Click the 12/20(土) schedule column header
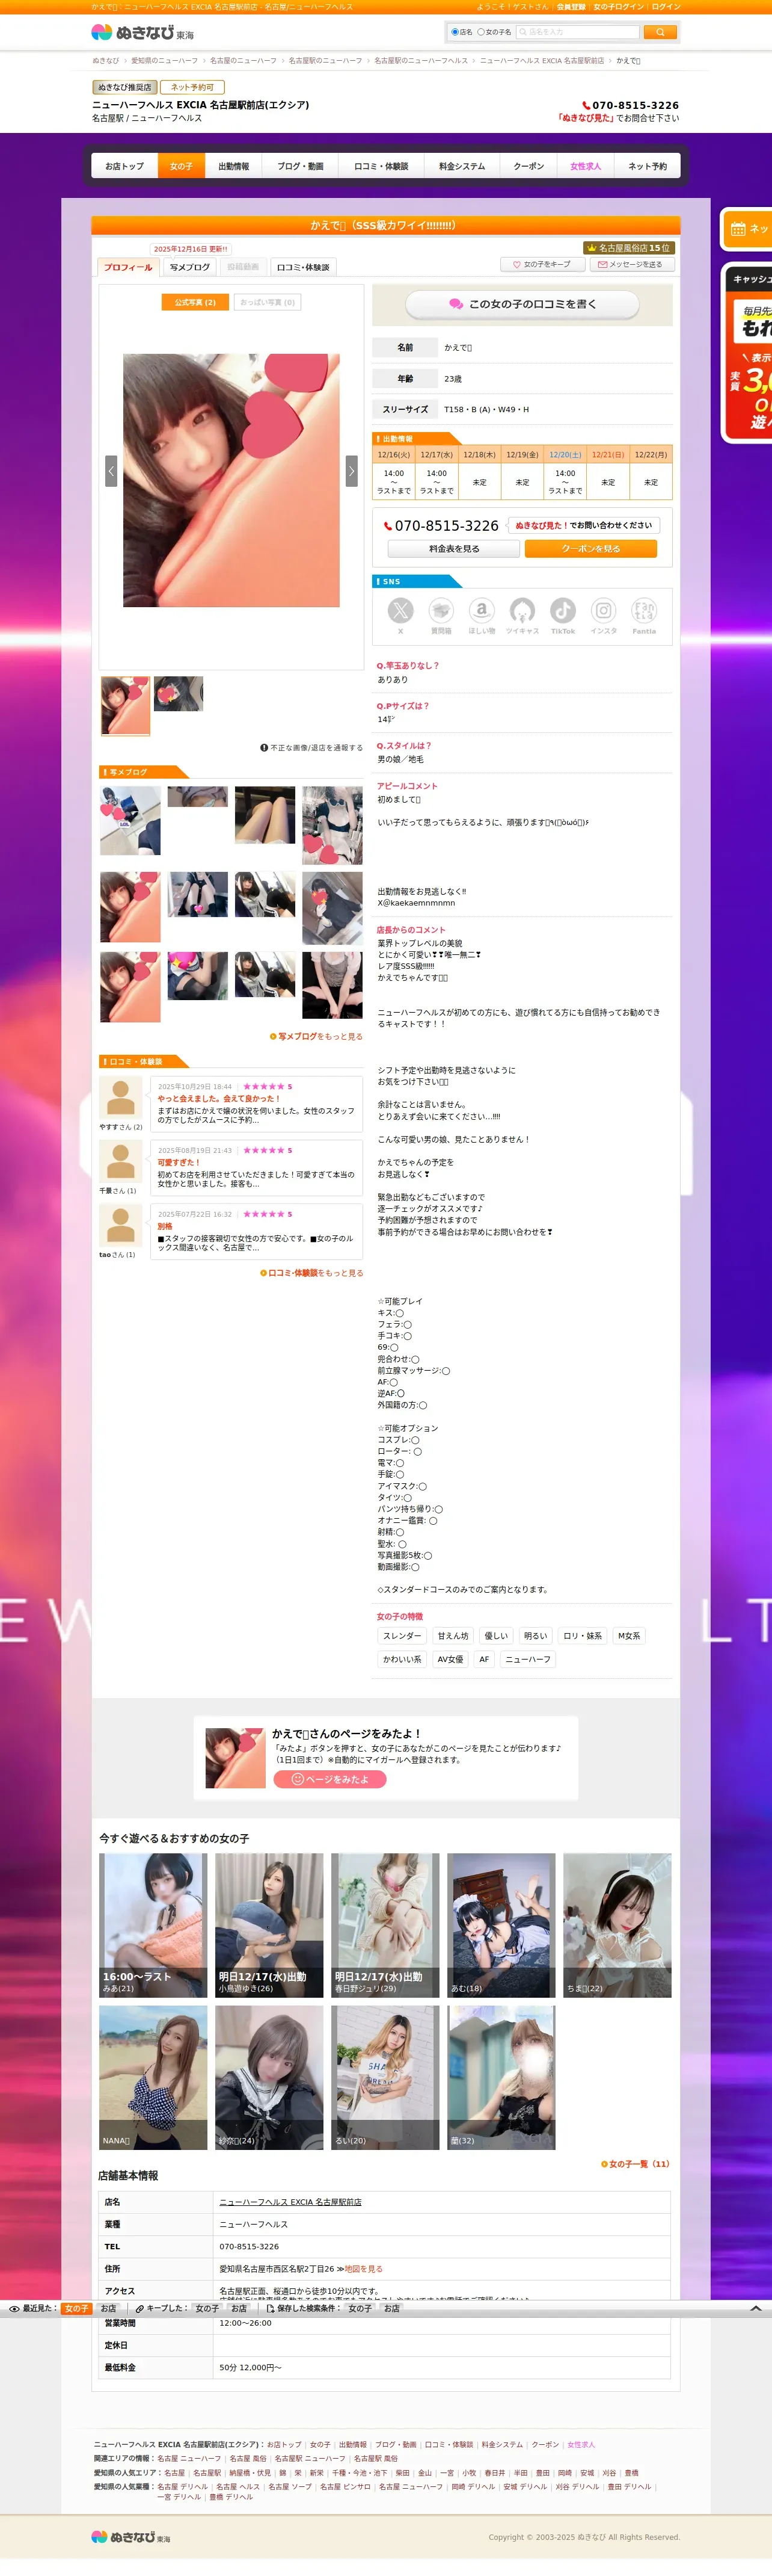This screenshot has width=772, height=2576. pos(565,455)
